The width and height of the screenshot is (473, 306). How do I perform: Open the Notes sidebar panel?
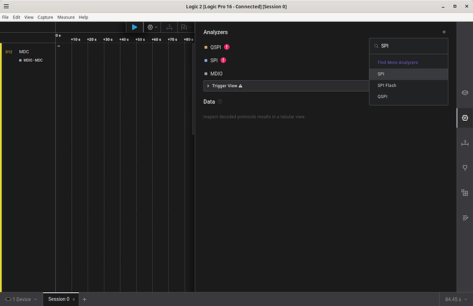[x=464, y=217]
